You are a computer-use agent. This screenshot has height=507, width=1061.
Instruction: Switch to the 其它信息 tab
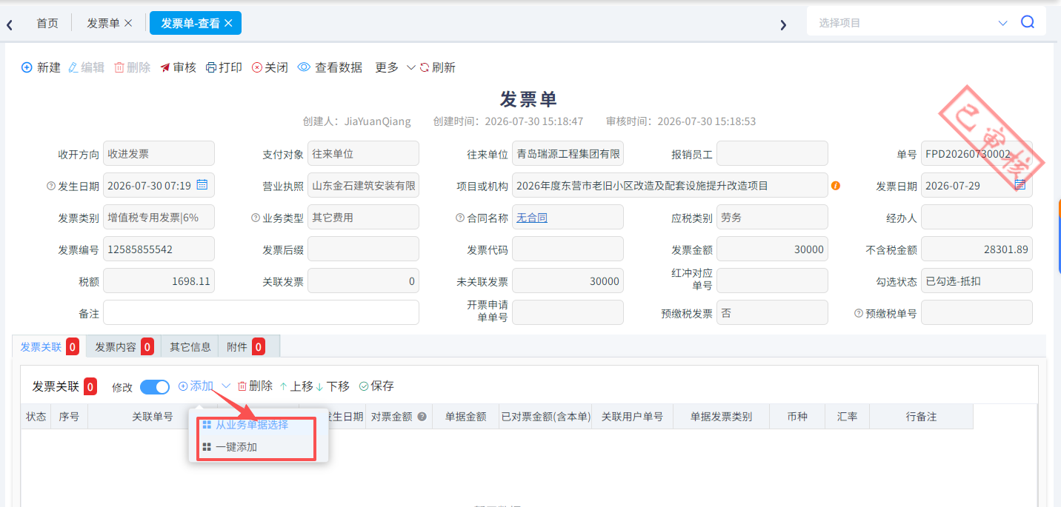pyautogui.click(x=190, y=346)
